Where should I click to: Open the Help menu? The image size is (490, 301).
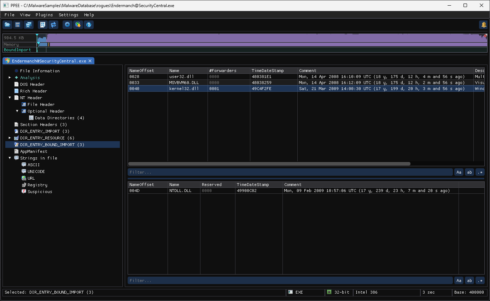pos(89,15)
